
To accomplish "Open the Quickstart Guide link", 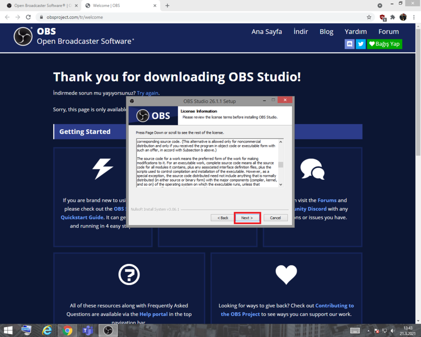I will tap(82, 217).
